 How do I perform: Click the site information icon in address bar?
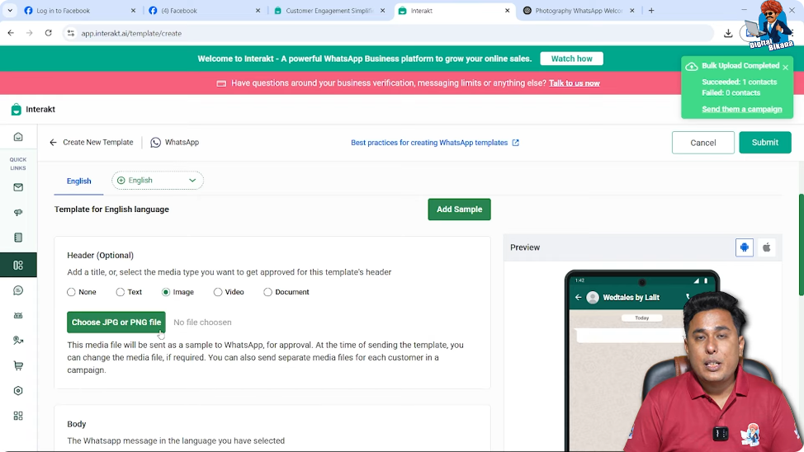(71, 33)
